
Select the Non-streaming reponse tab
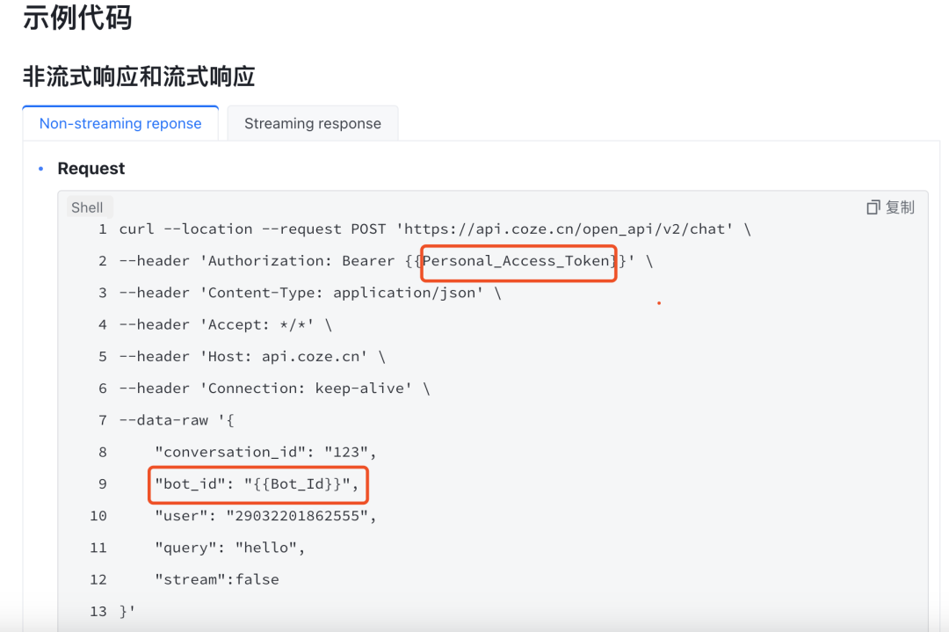tap(120, 124)
